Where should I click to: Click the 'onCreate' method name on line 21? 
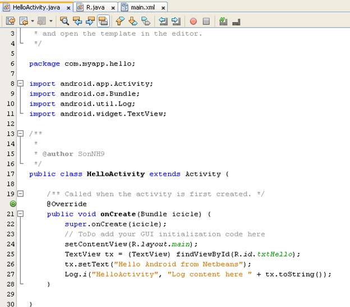coord(118,214)
